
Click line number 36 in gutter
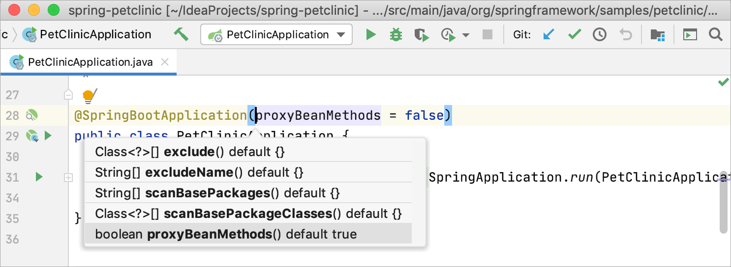[12, 240]
